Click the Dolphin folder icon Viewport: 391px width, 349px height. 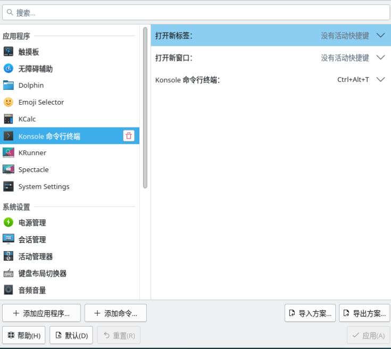pos(8,85)
